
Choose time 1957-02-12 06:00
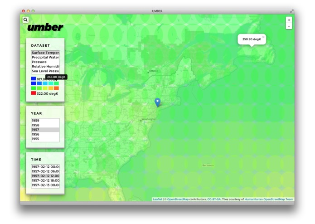pos(45,171)
